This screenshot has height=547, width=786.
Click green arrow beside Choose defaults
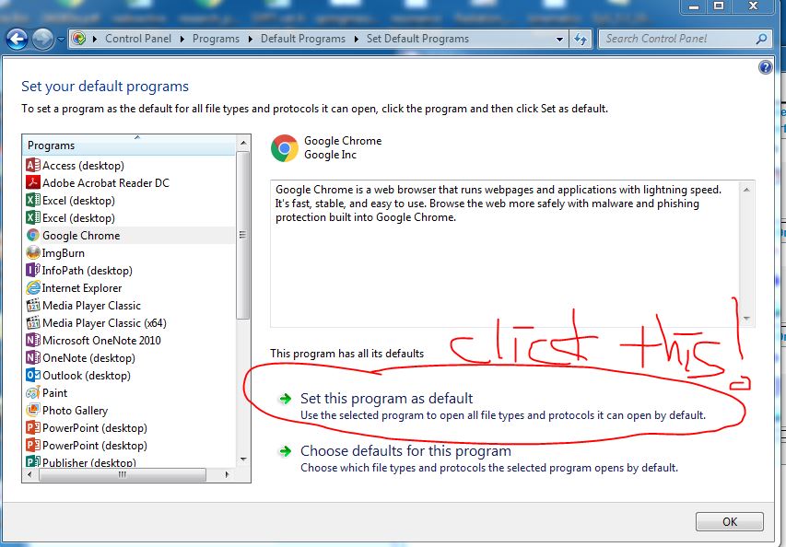286,451
